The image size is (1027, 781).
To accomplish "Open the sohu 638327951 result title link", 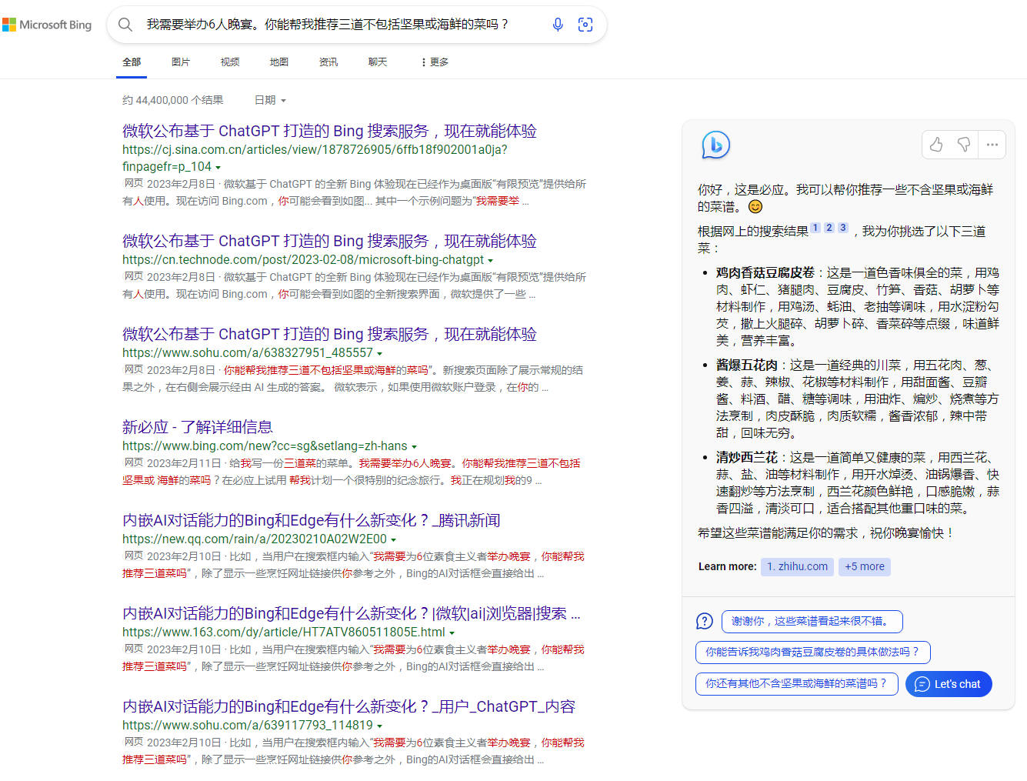I will click(x=329, y=335).
